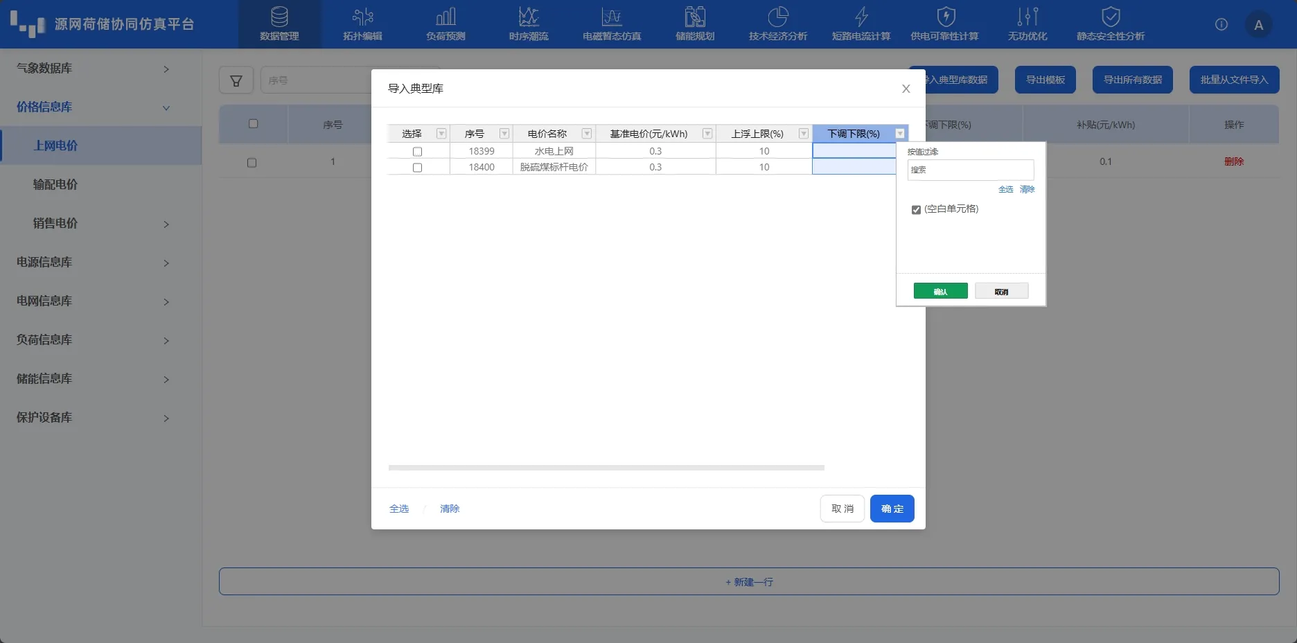
Task: Click the dialog horizontal scrollbar
Action: pyautogui.click(x=606, y=468)
